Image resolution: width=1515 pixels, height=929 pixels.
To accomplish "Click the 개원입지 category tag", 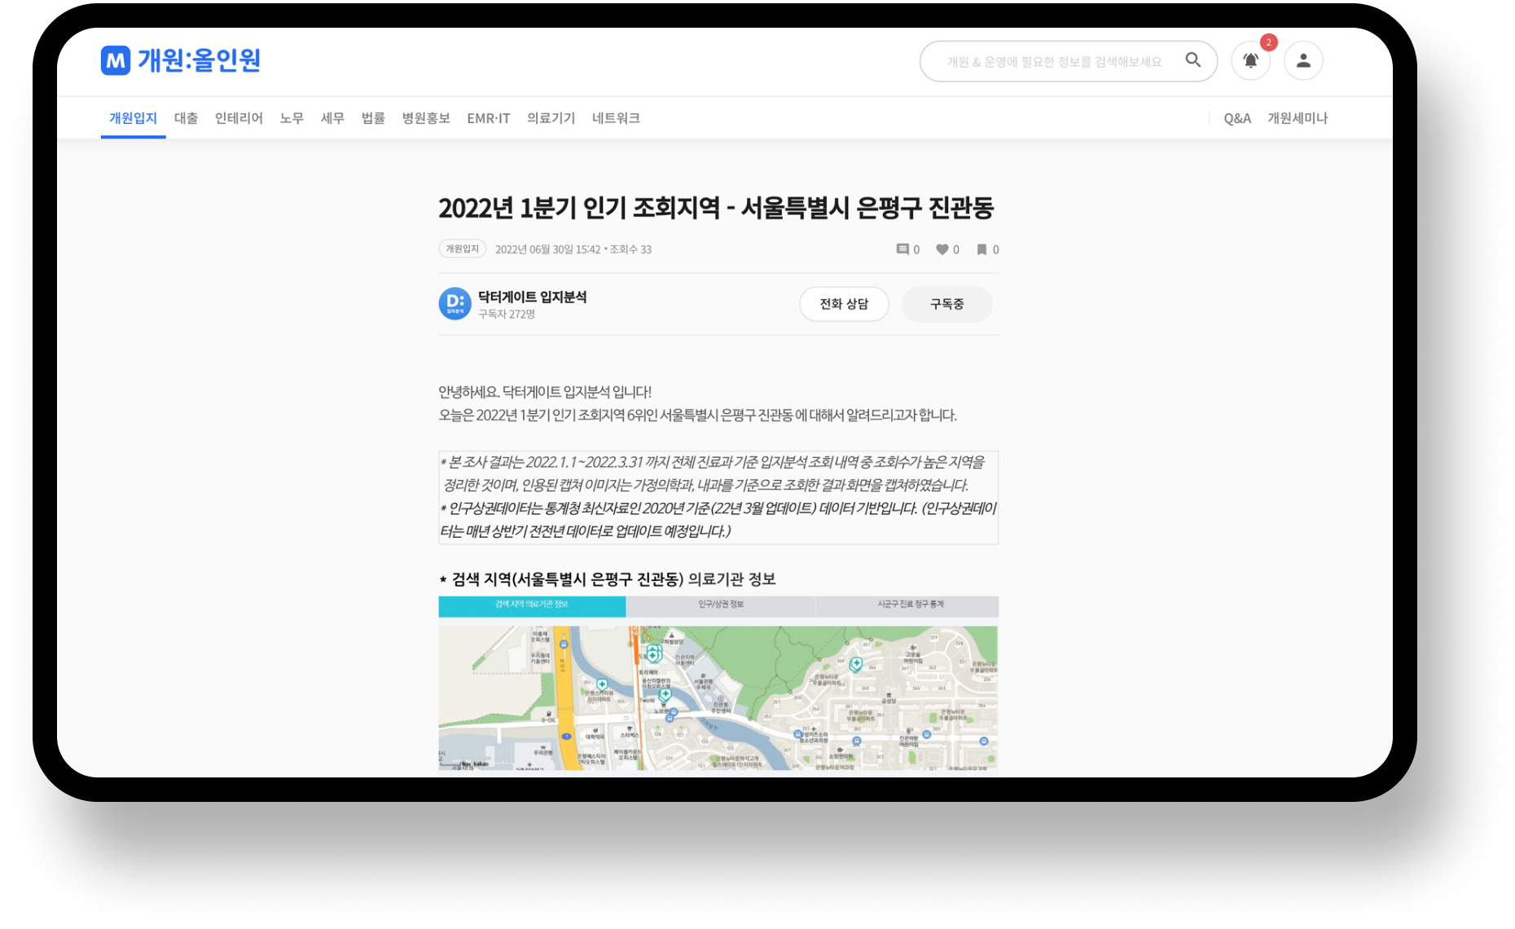I will (463, 249).
